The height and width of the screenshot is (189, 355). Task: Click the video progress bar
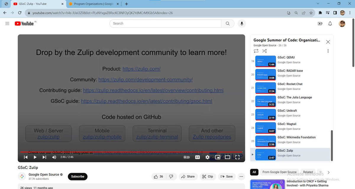click(131, 152)
